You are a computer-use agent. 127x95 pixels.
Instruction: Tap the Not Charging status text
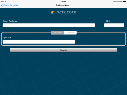(x=118, y=1)
